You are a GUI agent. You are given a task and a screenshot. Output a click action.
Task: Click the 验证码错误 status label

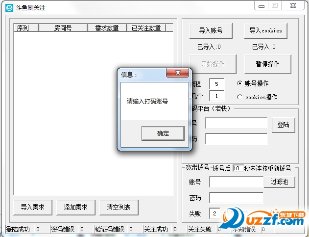tap(110, 229)
